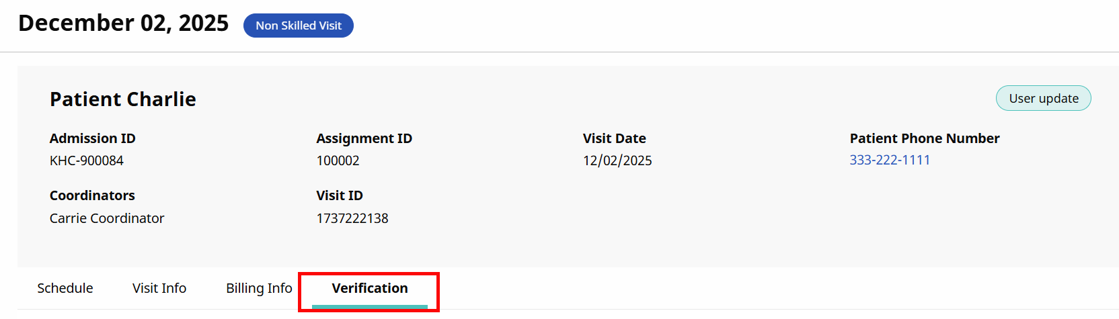
Task: Click the Non Skilled Visit badge
Action: point(299,26)
